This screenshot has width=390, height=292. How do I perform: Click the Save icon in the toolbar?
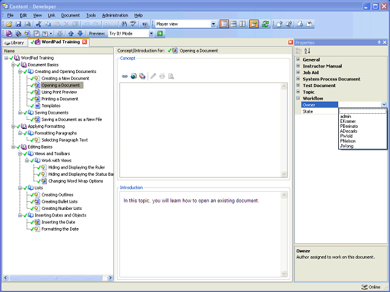coord(19,24)
